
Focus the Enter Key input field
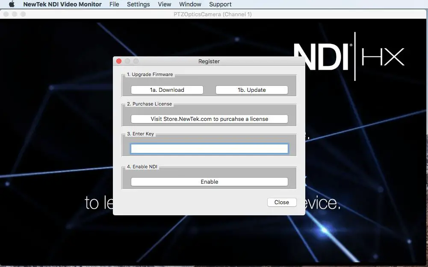pos(210,149)
